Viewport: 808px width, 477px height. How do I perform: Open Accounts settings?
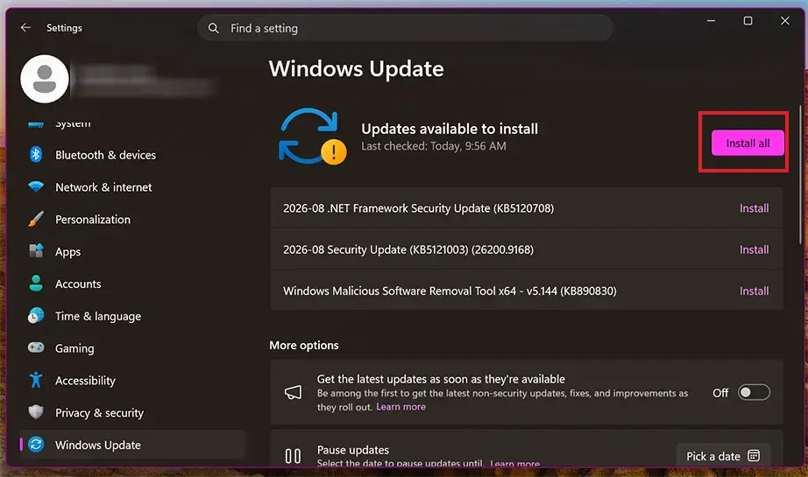[x=78, y=284]
